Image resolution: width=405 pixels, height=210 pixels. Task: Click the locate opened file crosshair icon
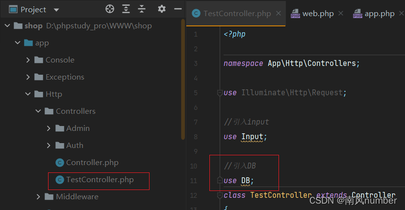point(110,9)
